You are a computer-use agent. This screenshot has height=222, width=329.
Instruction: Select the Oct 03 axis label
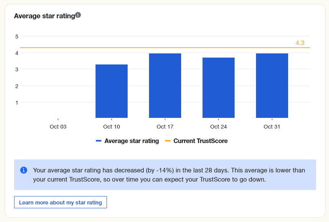pos(58,126)
